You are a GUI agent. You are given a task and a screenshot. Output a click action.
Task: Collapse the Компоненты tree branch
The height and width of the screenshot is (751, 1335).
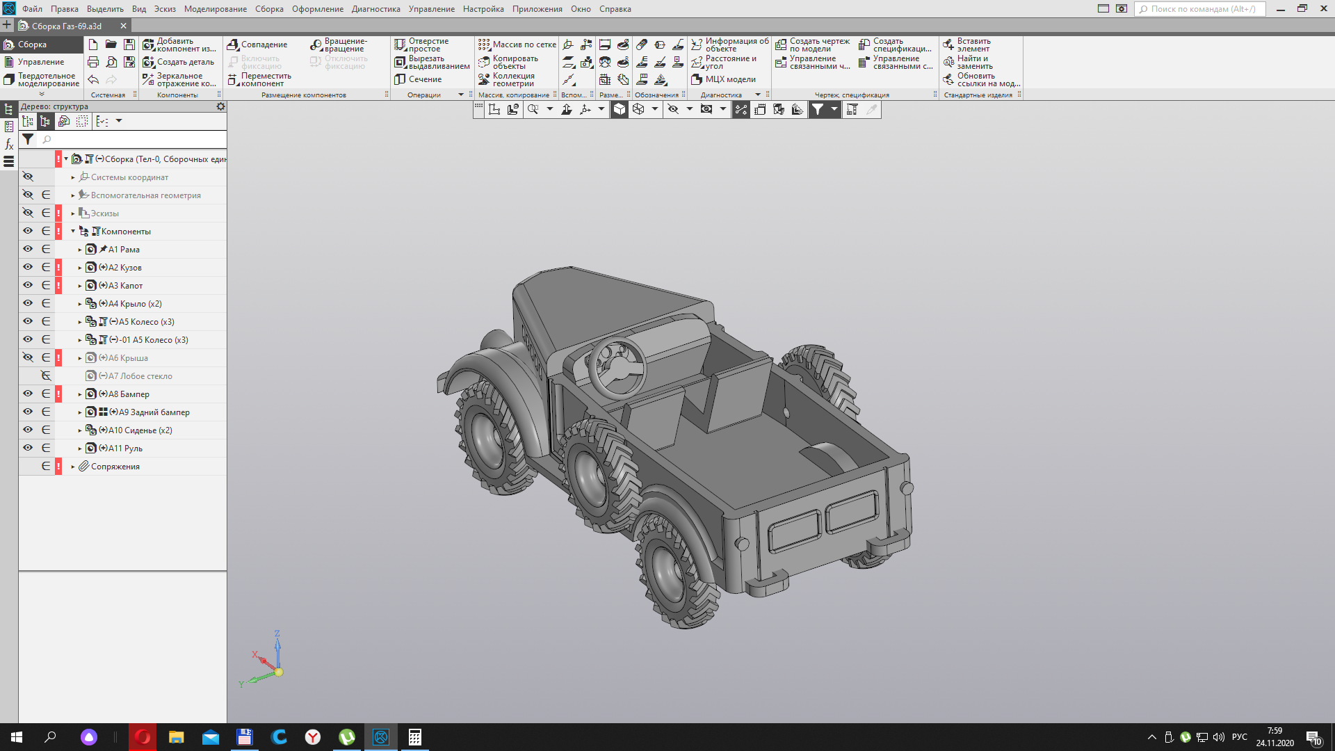pyautogui.click(x=73, y=232)
